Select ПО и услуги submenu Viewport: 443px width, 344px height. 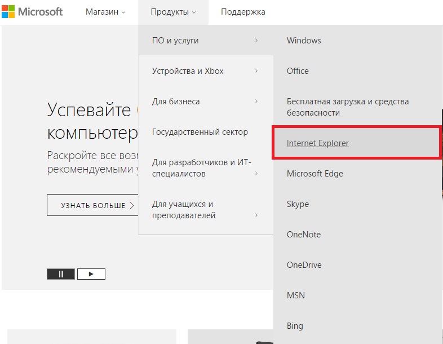(x=206, y=41)
